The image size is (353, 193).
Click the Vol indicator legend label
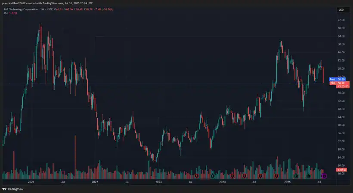click(x=6, y=13)
